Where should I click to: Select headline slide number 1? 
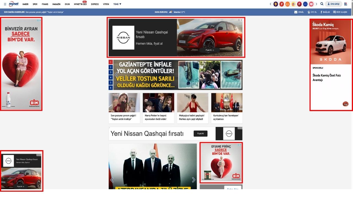[x=111, y=62]
